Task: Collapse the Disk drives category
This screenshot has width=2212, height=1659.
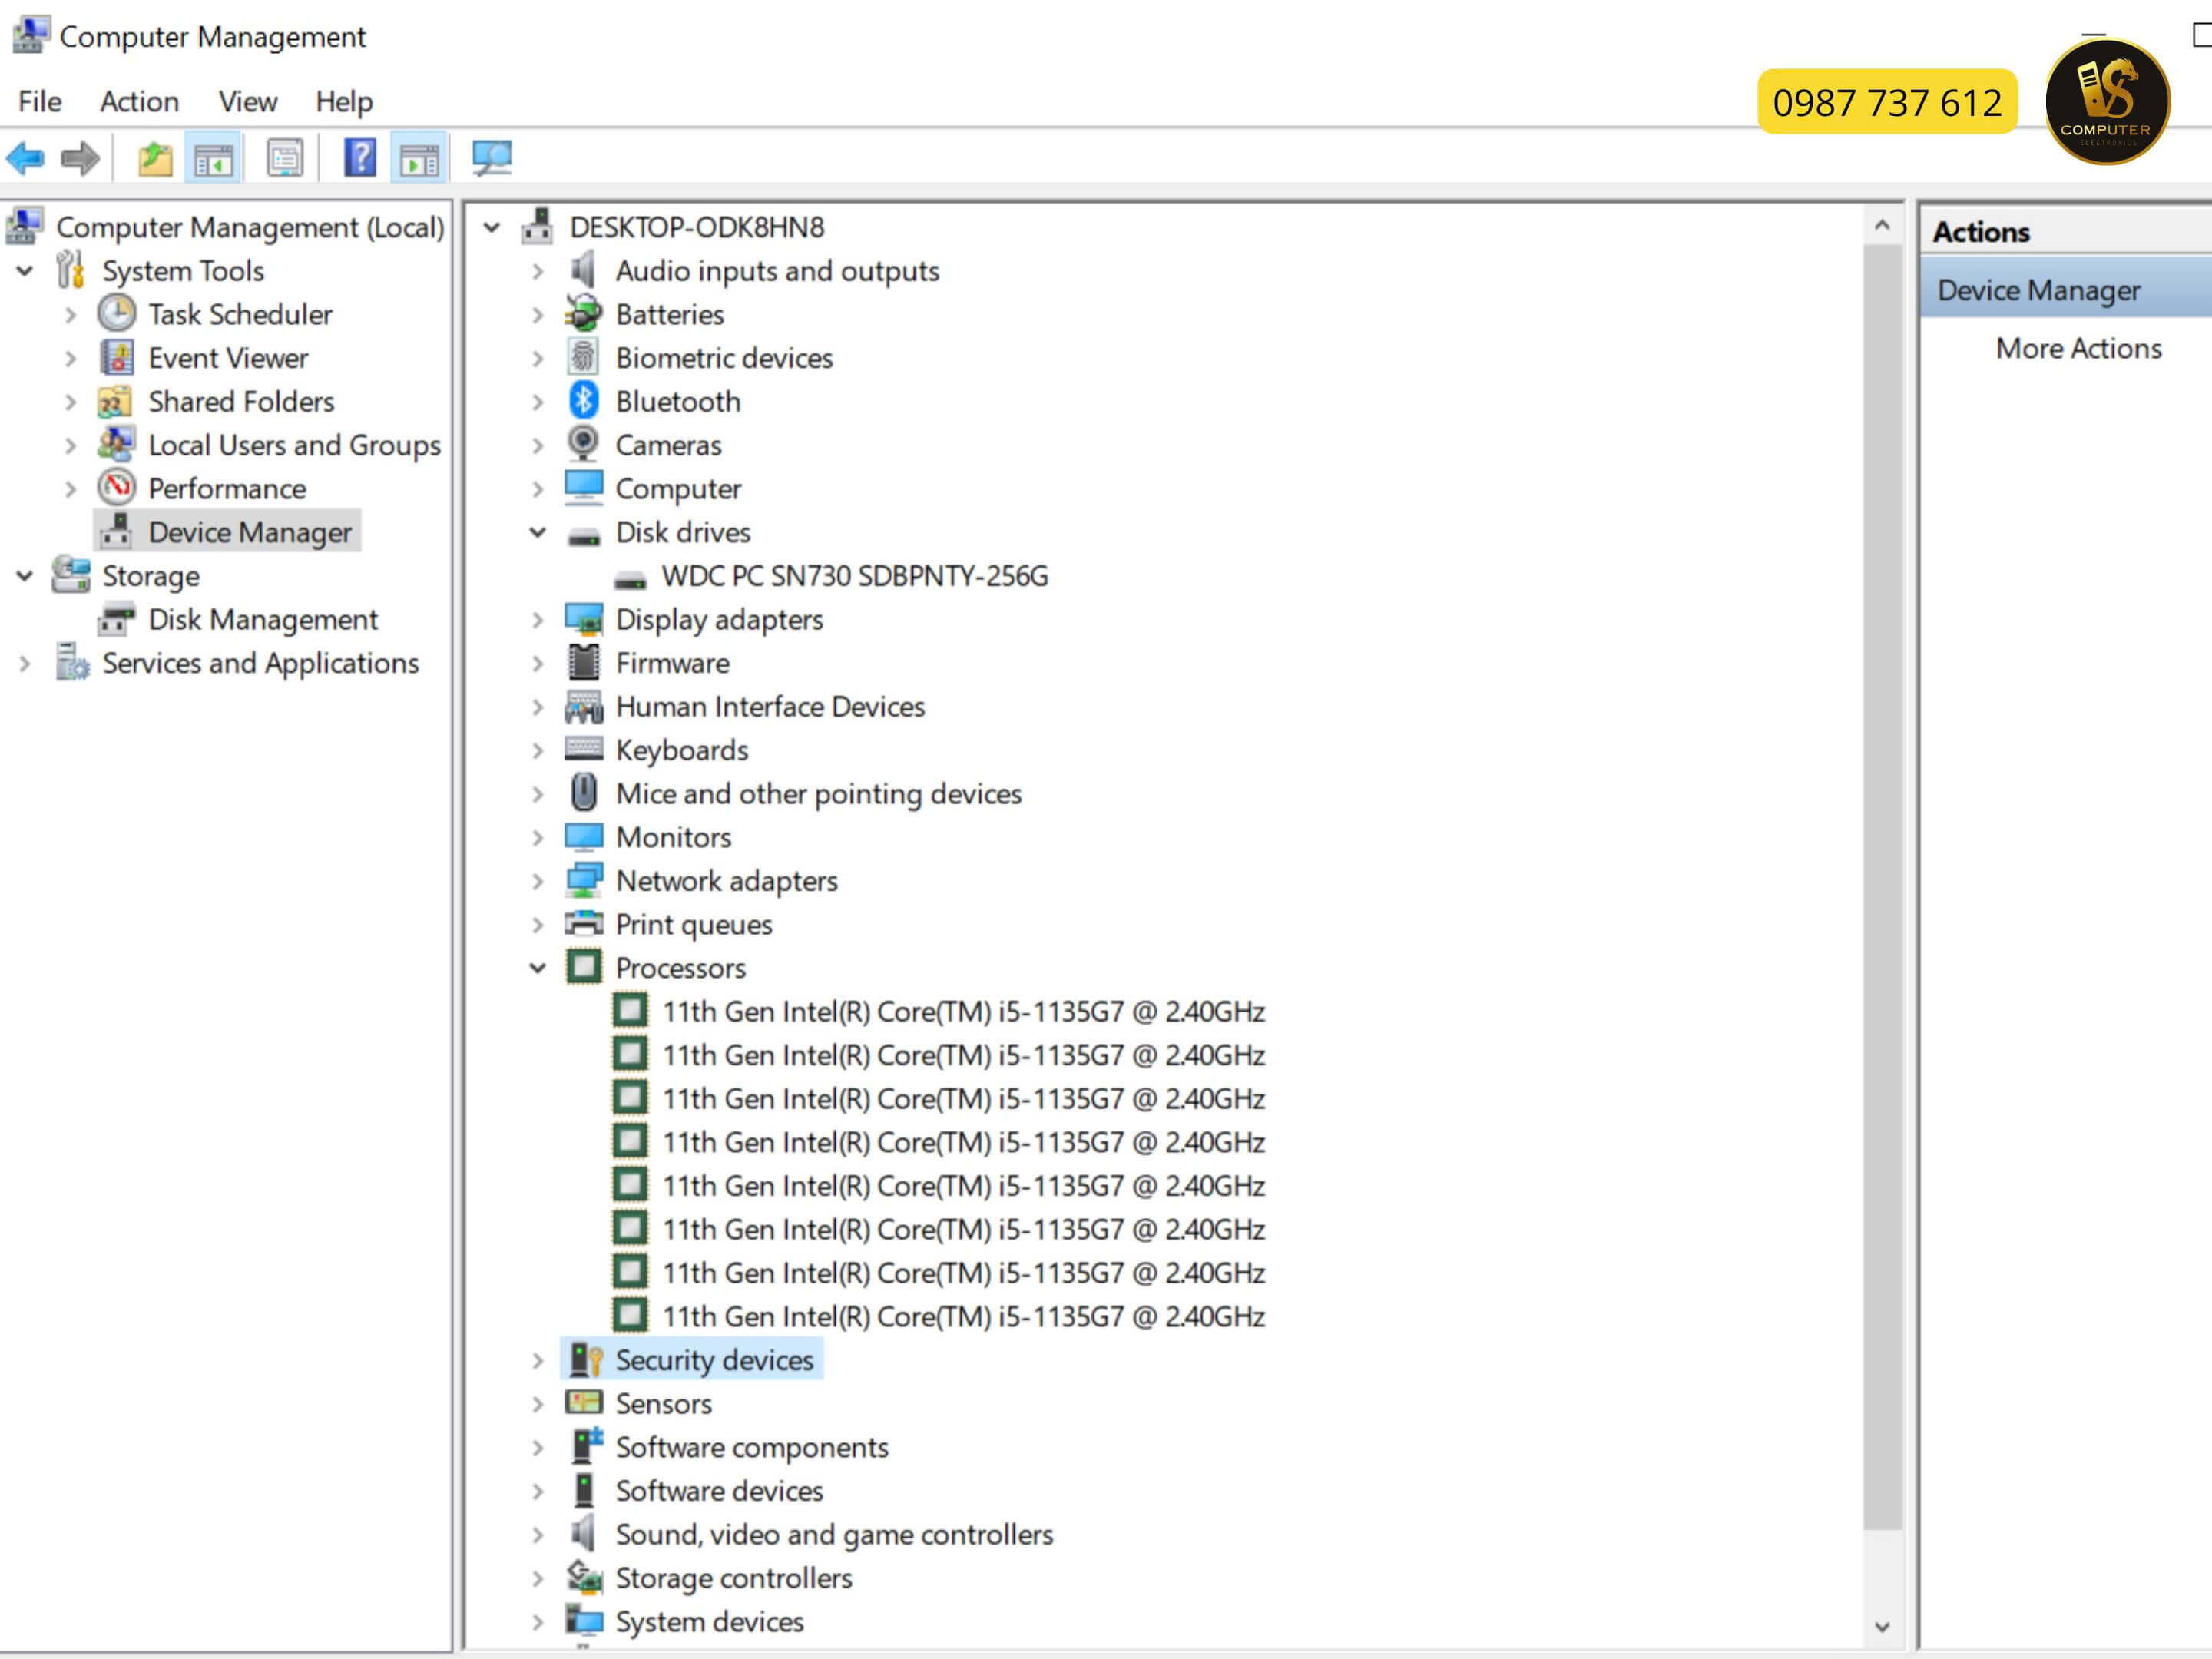Action: point(538,532)
